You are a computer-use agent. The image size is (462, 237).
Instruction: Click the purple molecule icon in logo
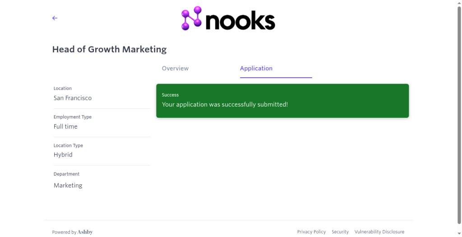[191, 18]
